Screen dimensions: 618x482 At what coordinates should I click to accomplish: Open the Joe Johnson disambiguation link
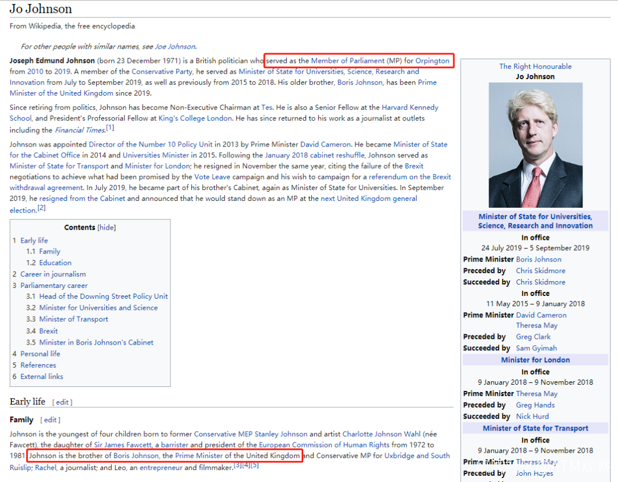(x=175, y=46)
